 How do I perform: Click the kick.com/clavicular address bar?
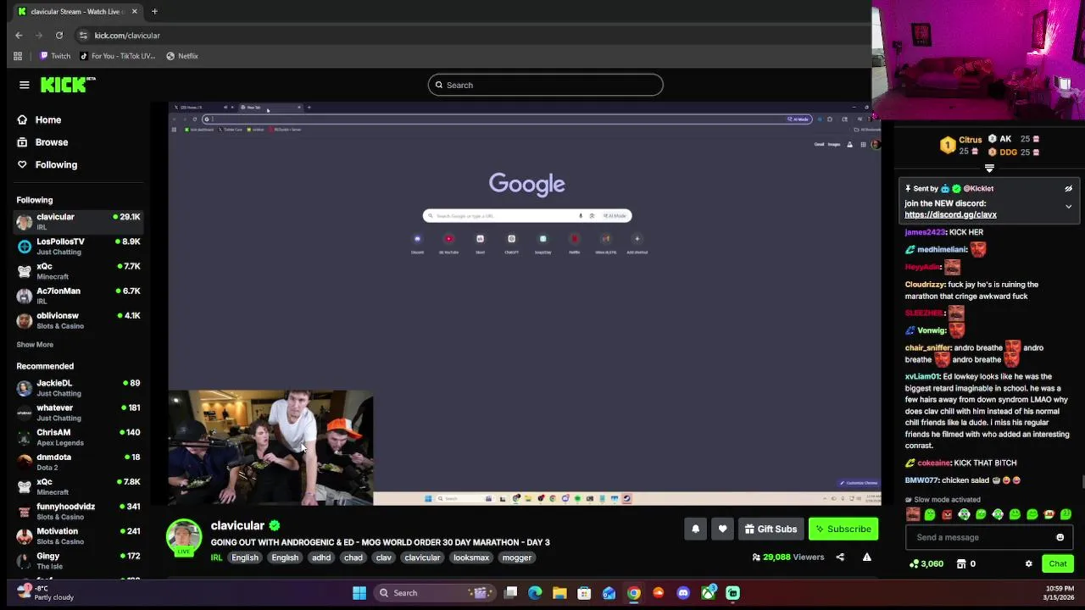point(475,36)
